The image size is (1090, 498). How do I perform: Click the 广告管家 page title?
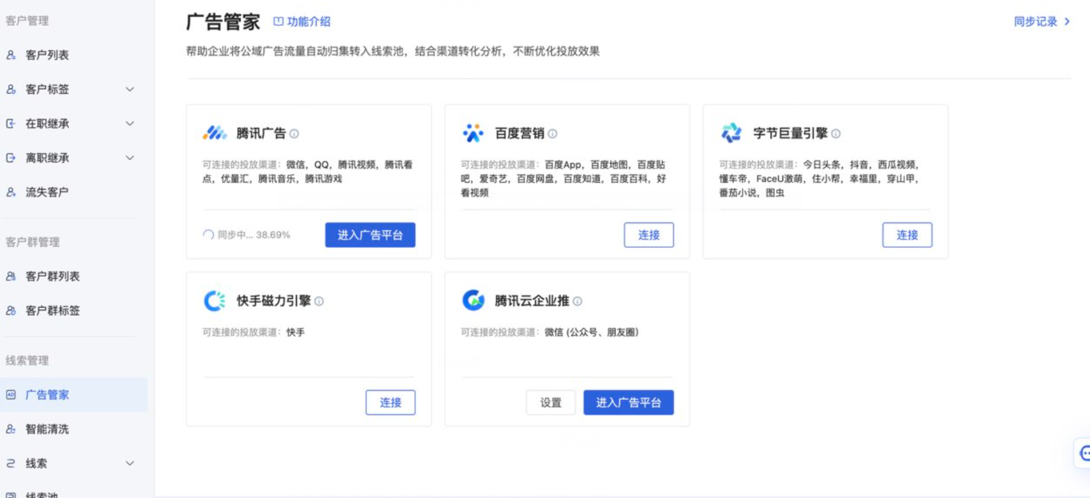pyautogui.click(x=223, y=22)
